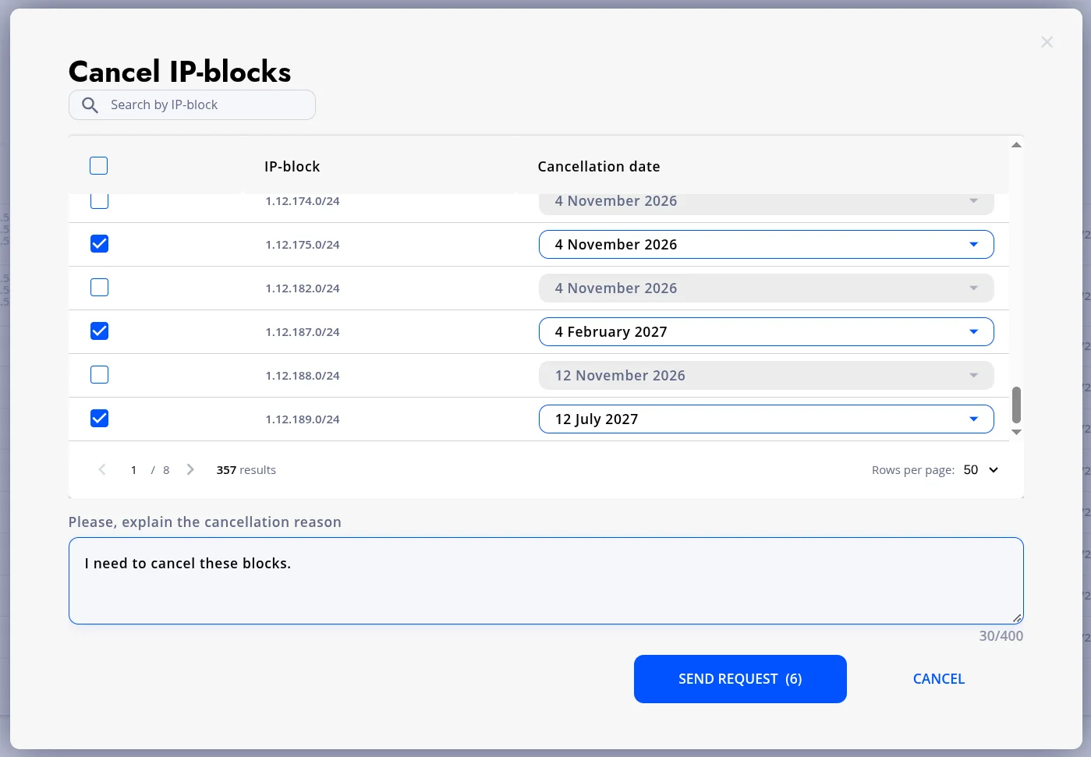Click the search magnifier icon

90,105
